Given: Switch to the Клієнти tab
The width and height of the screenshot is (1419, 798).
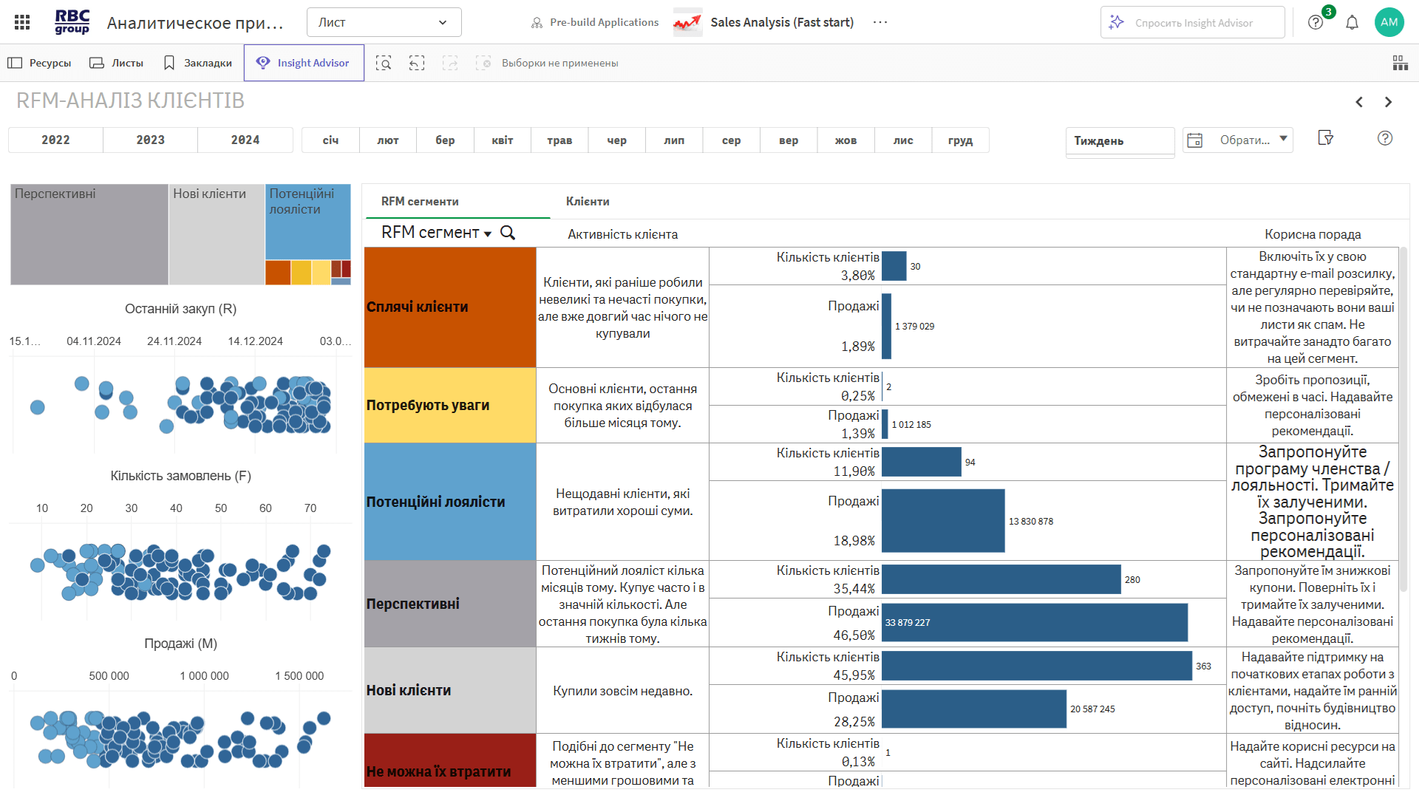Looking at the screenshot, I should tap(588, 201).
